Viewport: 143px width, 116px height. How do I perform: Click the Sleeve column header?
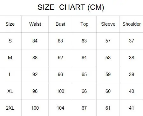pyautogui.click(x=108, y=24)
